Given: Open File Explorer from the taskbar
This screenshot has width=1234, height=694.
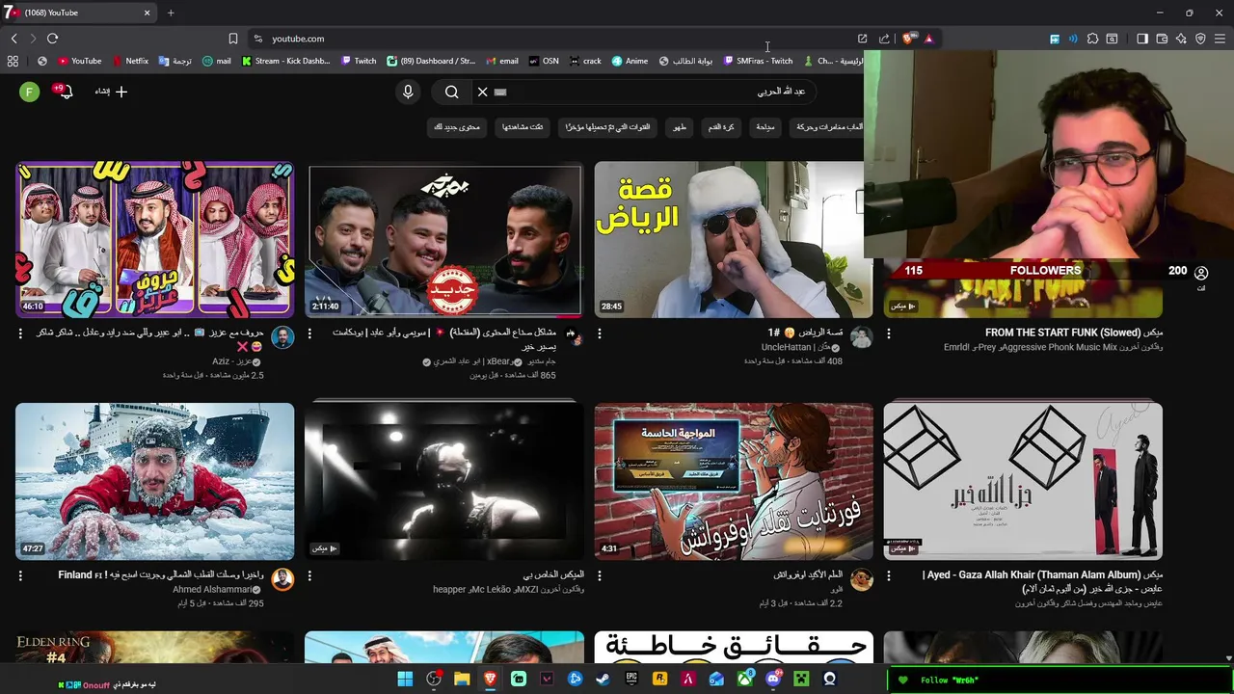Looking at the screenshot, I should click(462, 680).
